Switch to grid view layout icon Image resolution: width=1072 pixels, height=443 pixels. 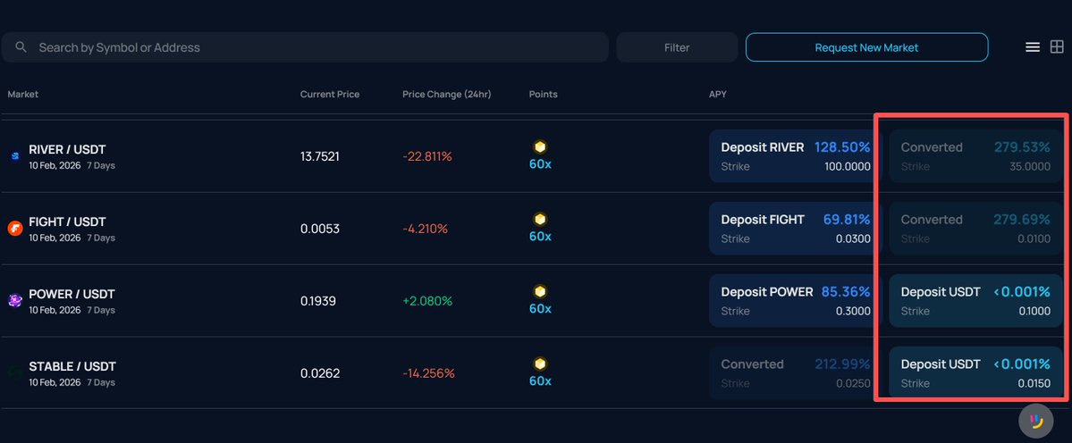[1056, 47]
